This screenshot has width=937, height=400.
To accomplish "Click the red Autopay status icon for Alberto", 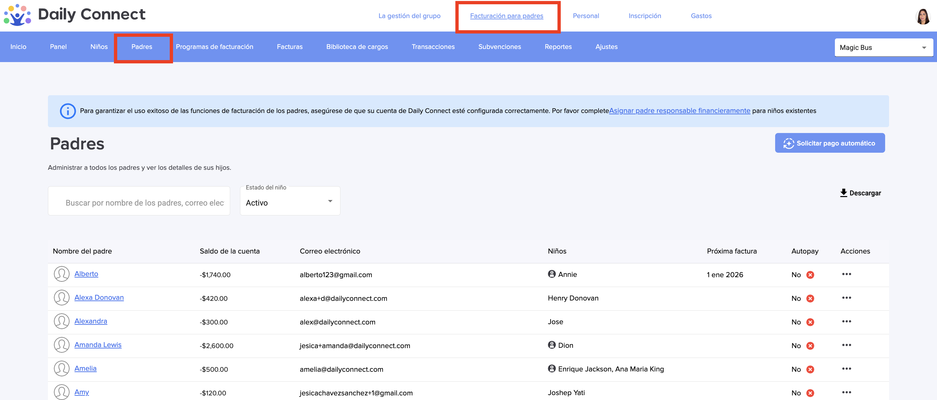I will (x=810, y=275).
